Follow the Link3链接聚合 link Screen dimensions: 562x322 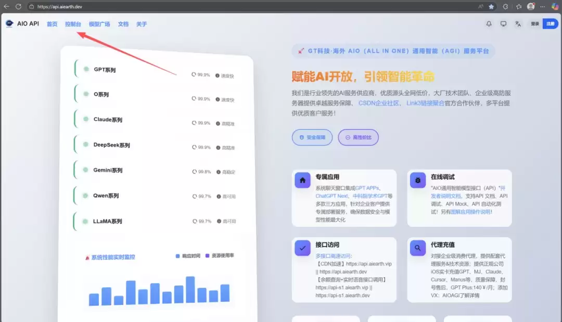click(x=426, y=103)
